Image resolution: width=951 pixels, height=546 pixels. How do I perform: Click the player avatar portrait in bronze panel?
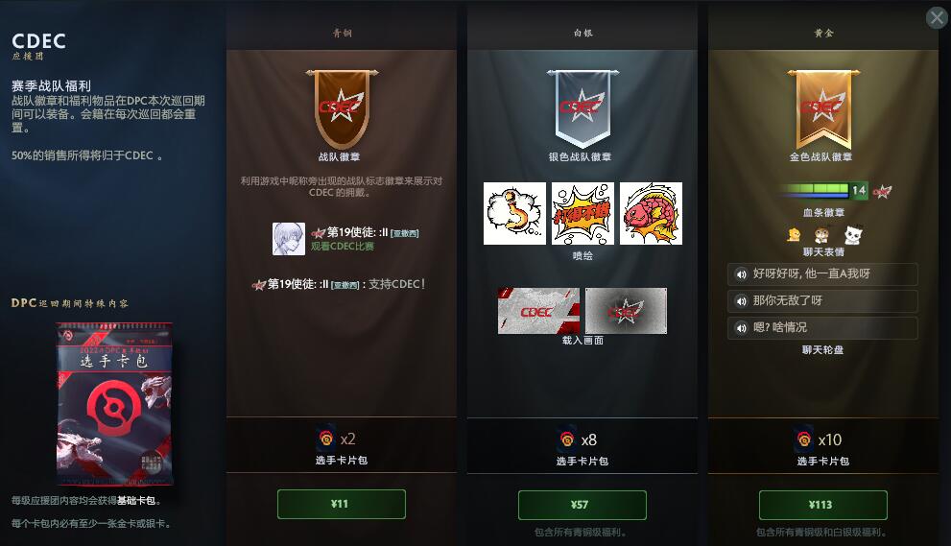[288, 238]
